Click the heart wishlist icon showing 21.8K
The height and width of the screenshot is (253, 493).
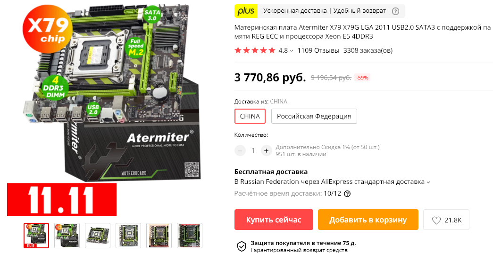436,221
